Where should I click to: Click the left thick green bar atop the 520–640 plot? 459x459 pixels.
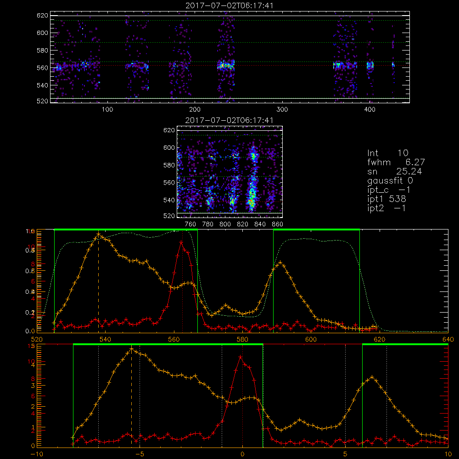pos(126,229)
